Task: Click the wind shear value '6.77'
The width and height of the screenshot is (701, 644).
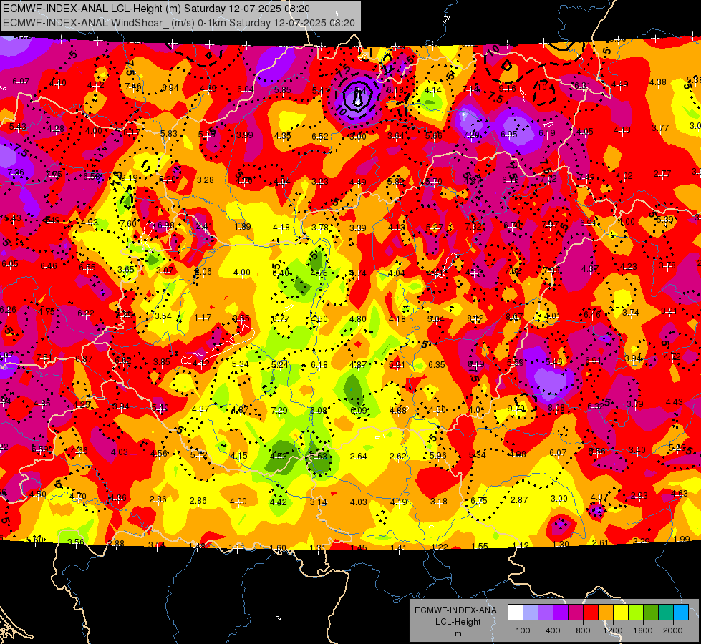Action: (280, 319)
